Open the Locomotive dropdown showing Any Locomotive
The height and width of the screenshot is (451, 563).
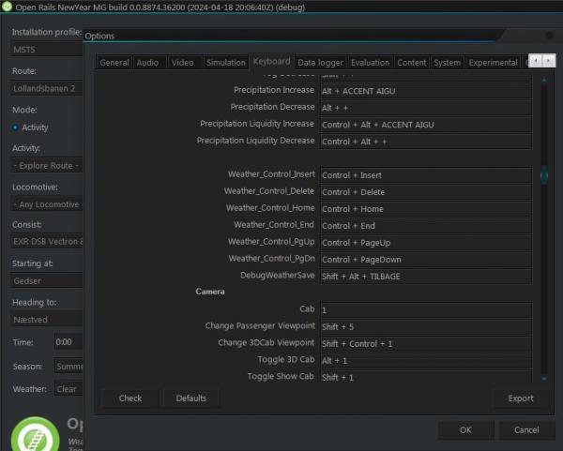coord(47,204)
